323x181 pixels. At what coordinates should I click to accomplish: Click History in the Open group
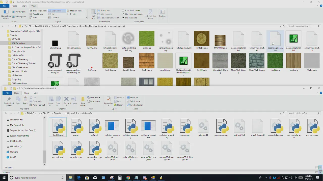(x=119, y=105)
